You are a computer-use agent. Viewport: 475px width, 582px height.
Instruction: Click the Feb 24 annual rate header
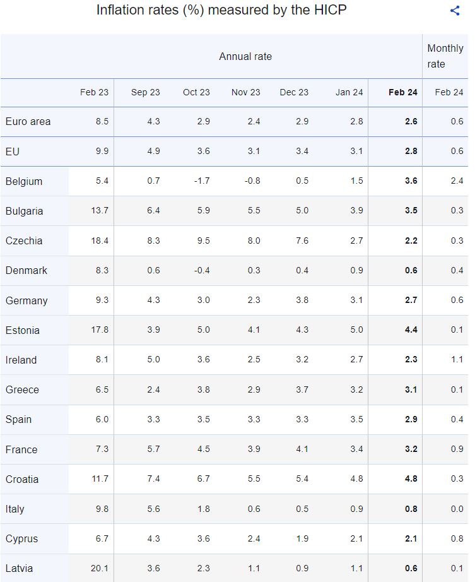tap(402, 92)
